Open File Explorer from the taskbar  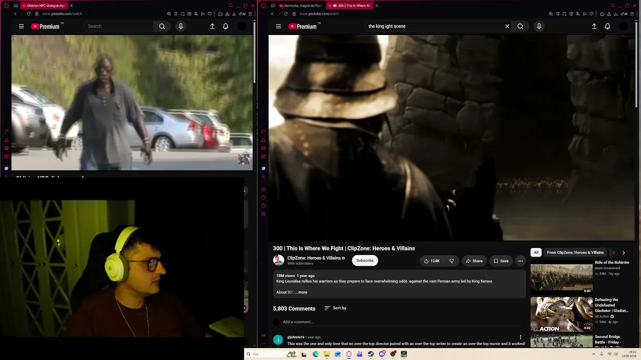click(327, 354)
